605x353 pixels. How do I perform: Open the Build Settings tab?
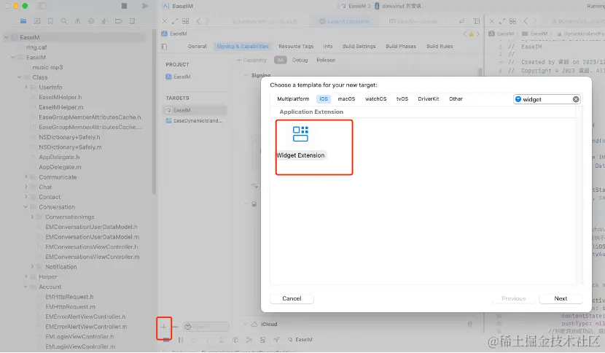point(359,47)
